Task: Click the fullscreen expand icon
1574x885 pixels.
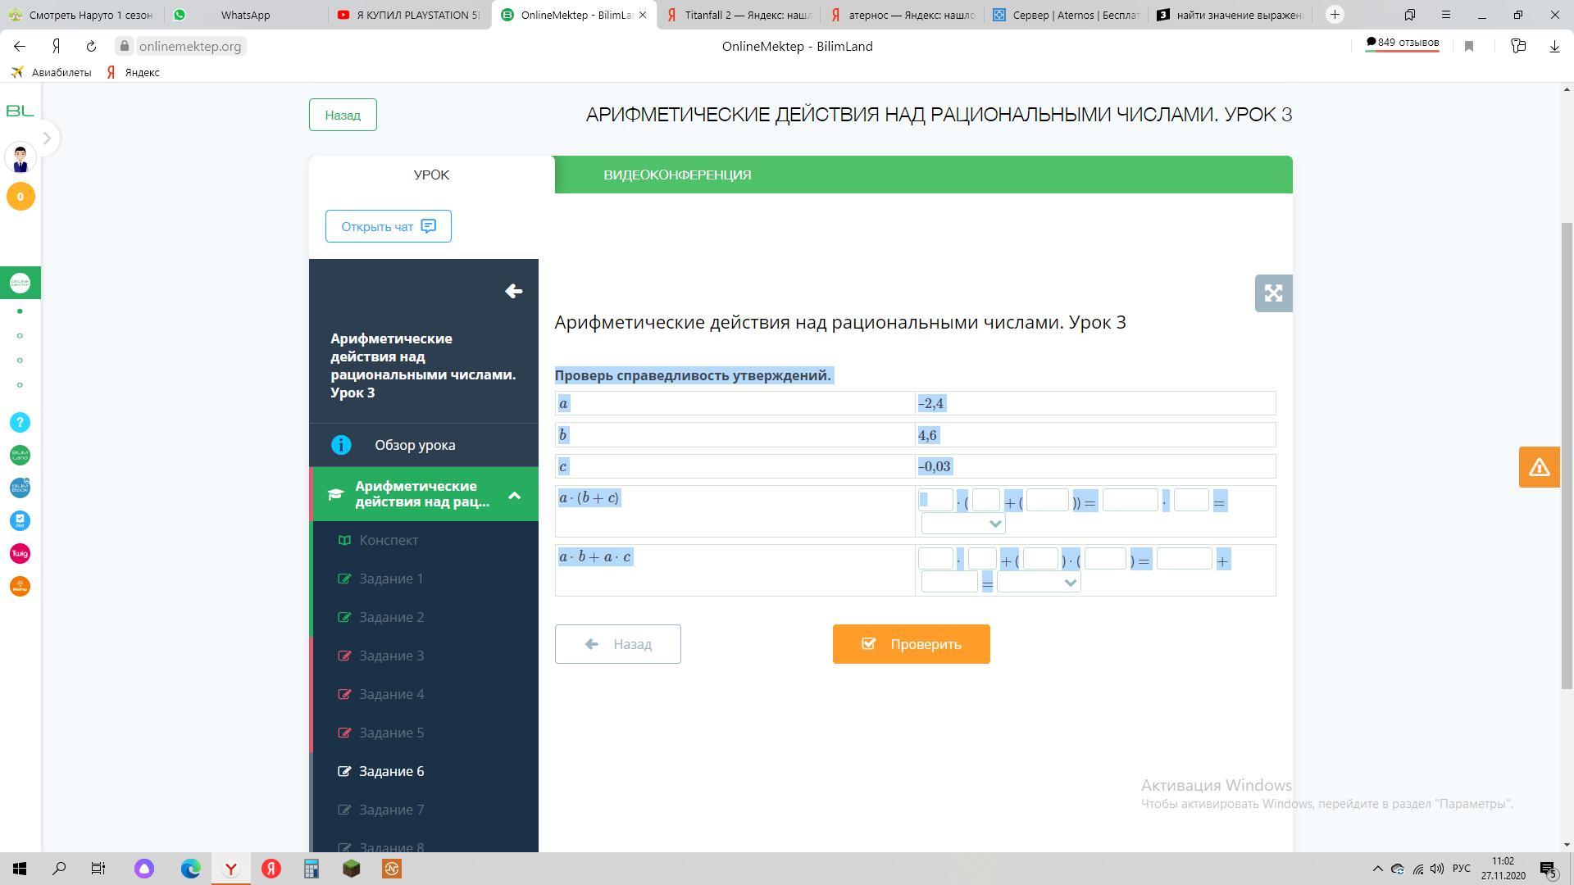Action: (x=1273, y=293)
